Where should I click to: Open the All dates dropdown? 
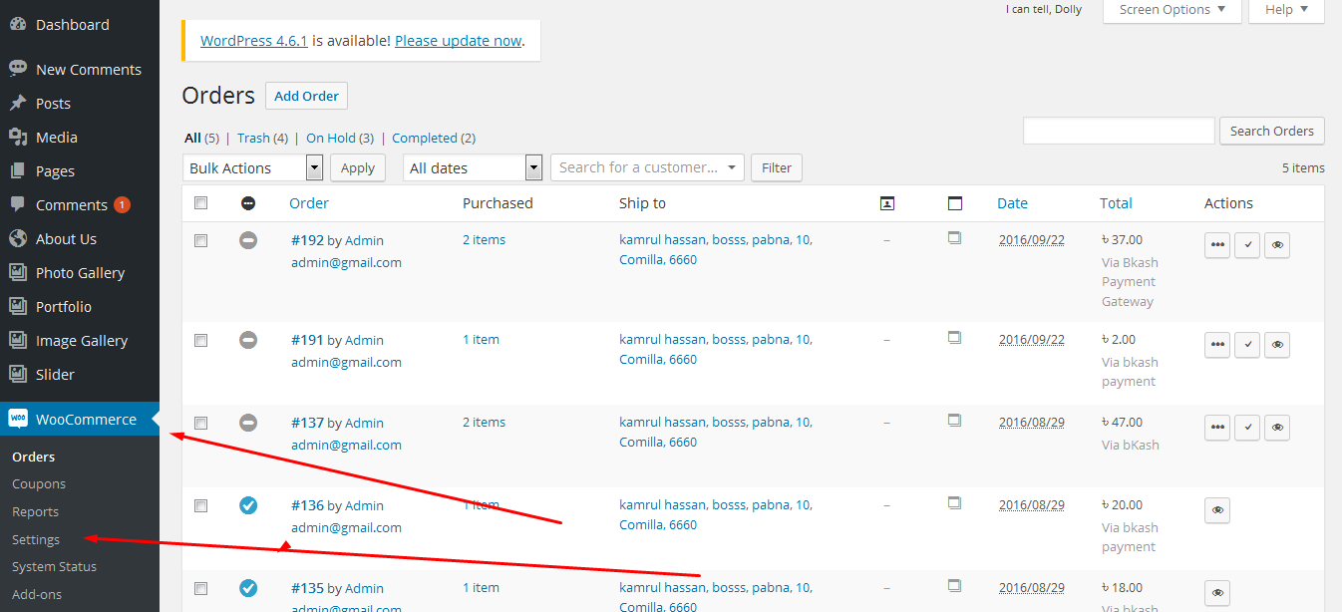473,167
